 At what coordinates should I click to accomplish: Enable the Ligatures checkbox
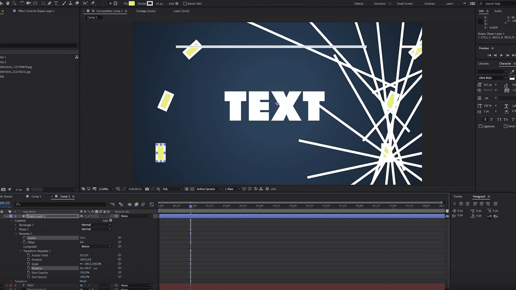pos(481,126)
